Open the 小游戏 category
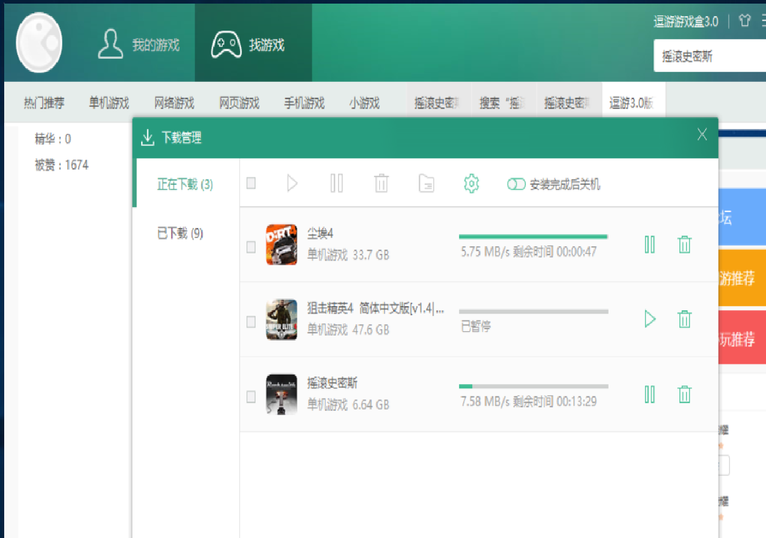The width and height of the screenshot is (766, 538). coord(365,103)
